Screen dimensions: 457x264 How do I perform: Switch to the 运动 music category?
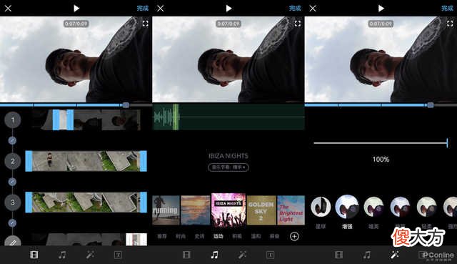click(x=219, y=236)
